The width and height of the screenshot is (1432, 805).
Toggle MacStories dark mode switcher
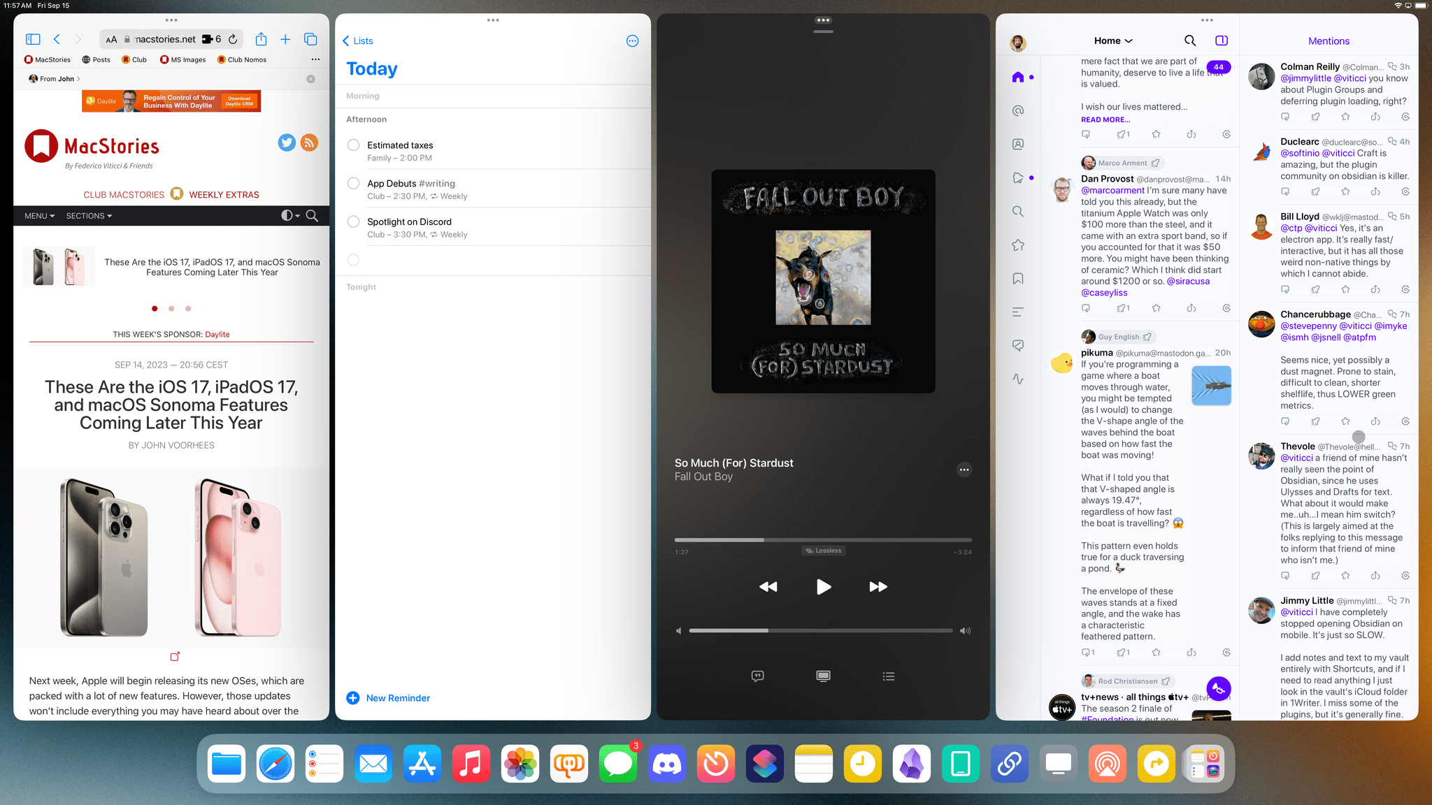click(290, 216)
